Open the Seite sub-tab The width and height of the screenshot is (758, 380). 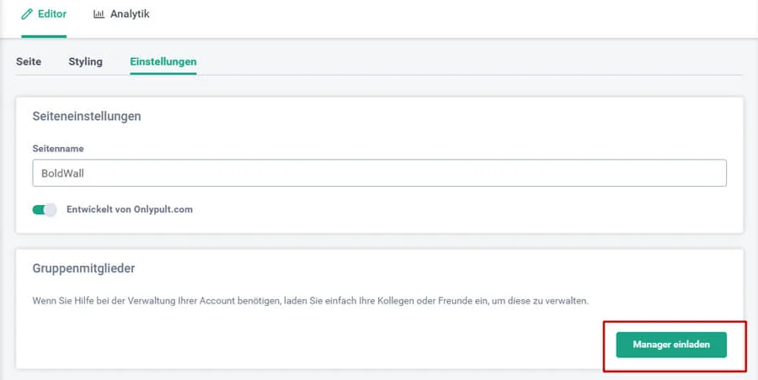click(29, 61)
